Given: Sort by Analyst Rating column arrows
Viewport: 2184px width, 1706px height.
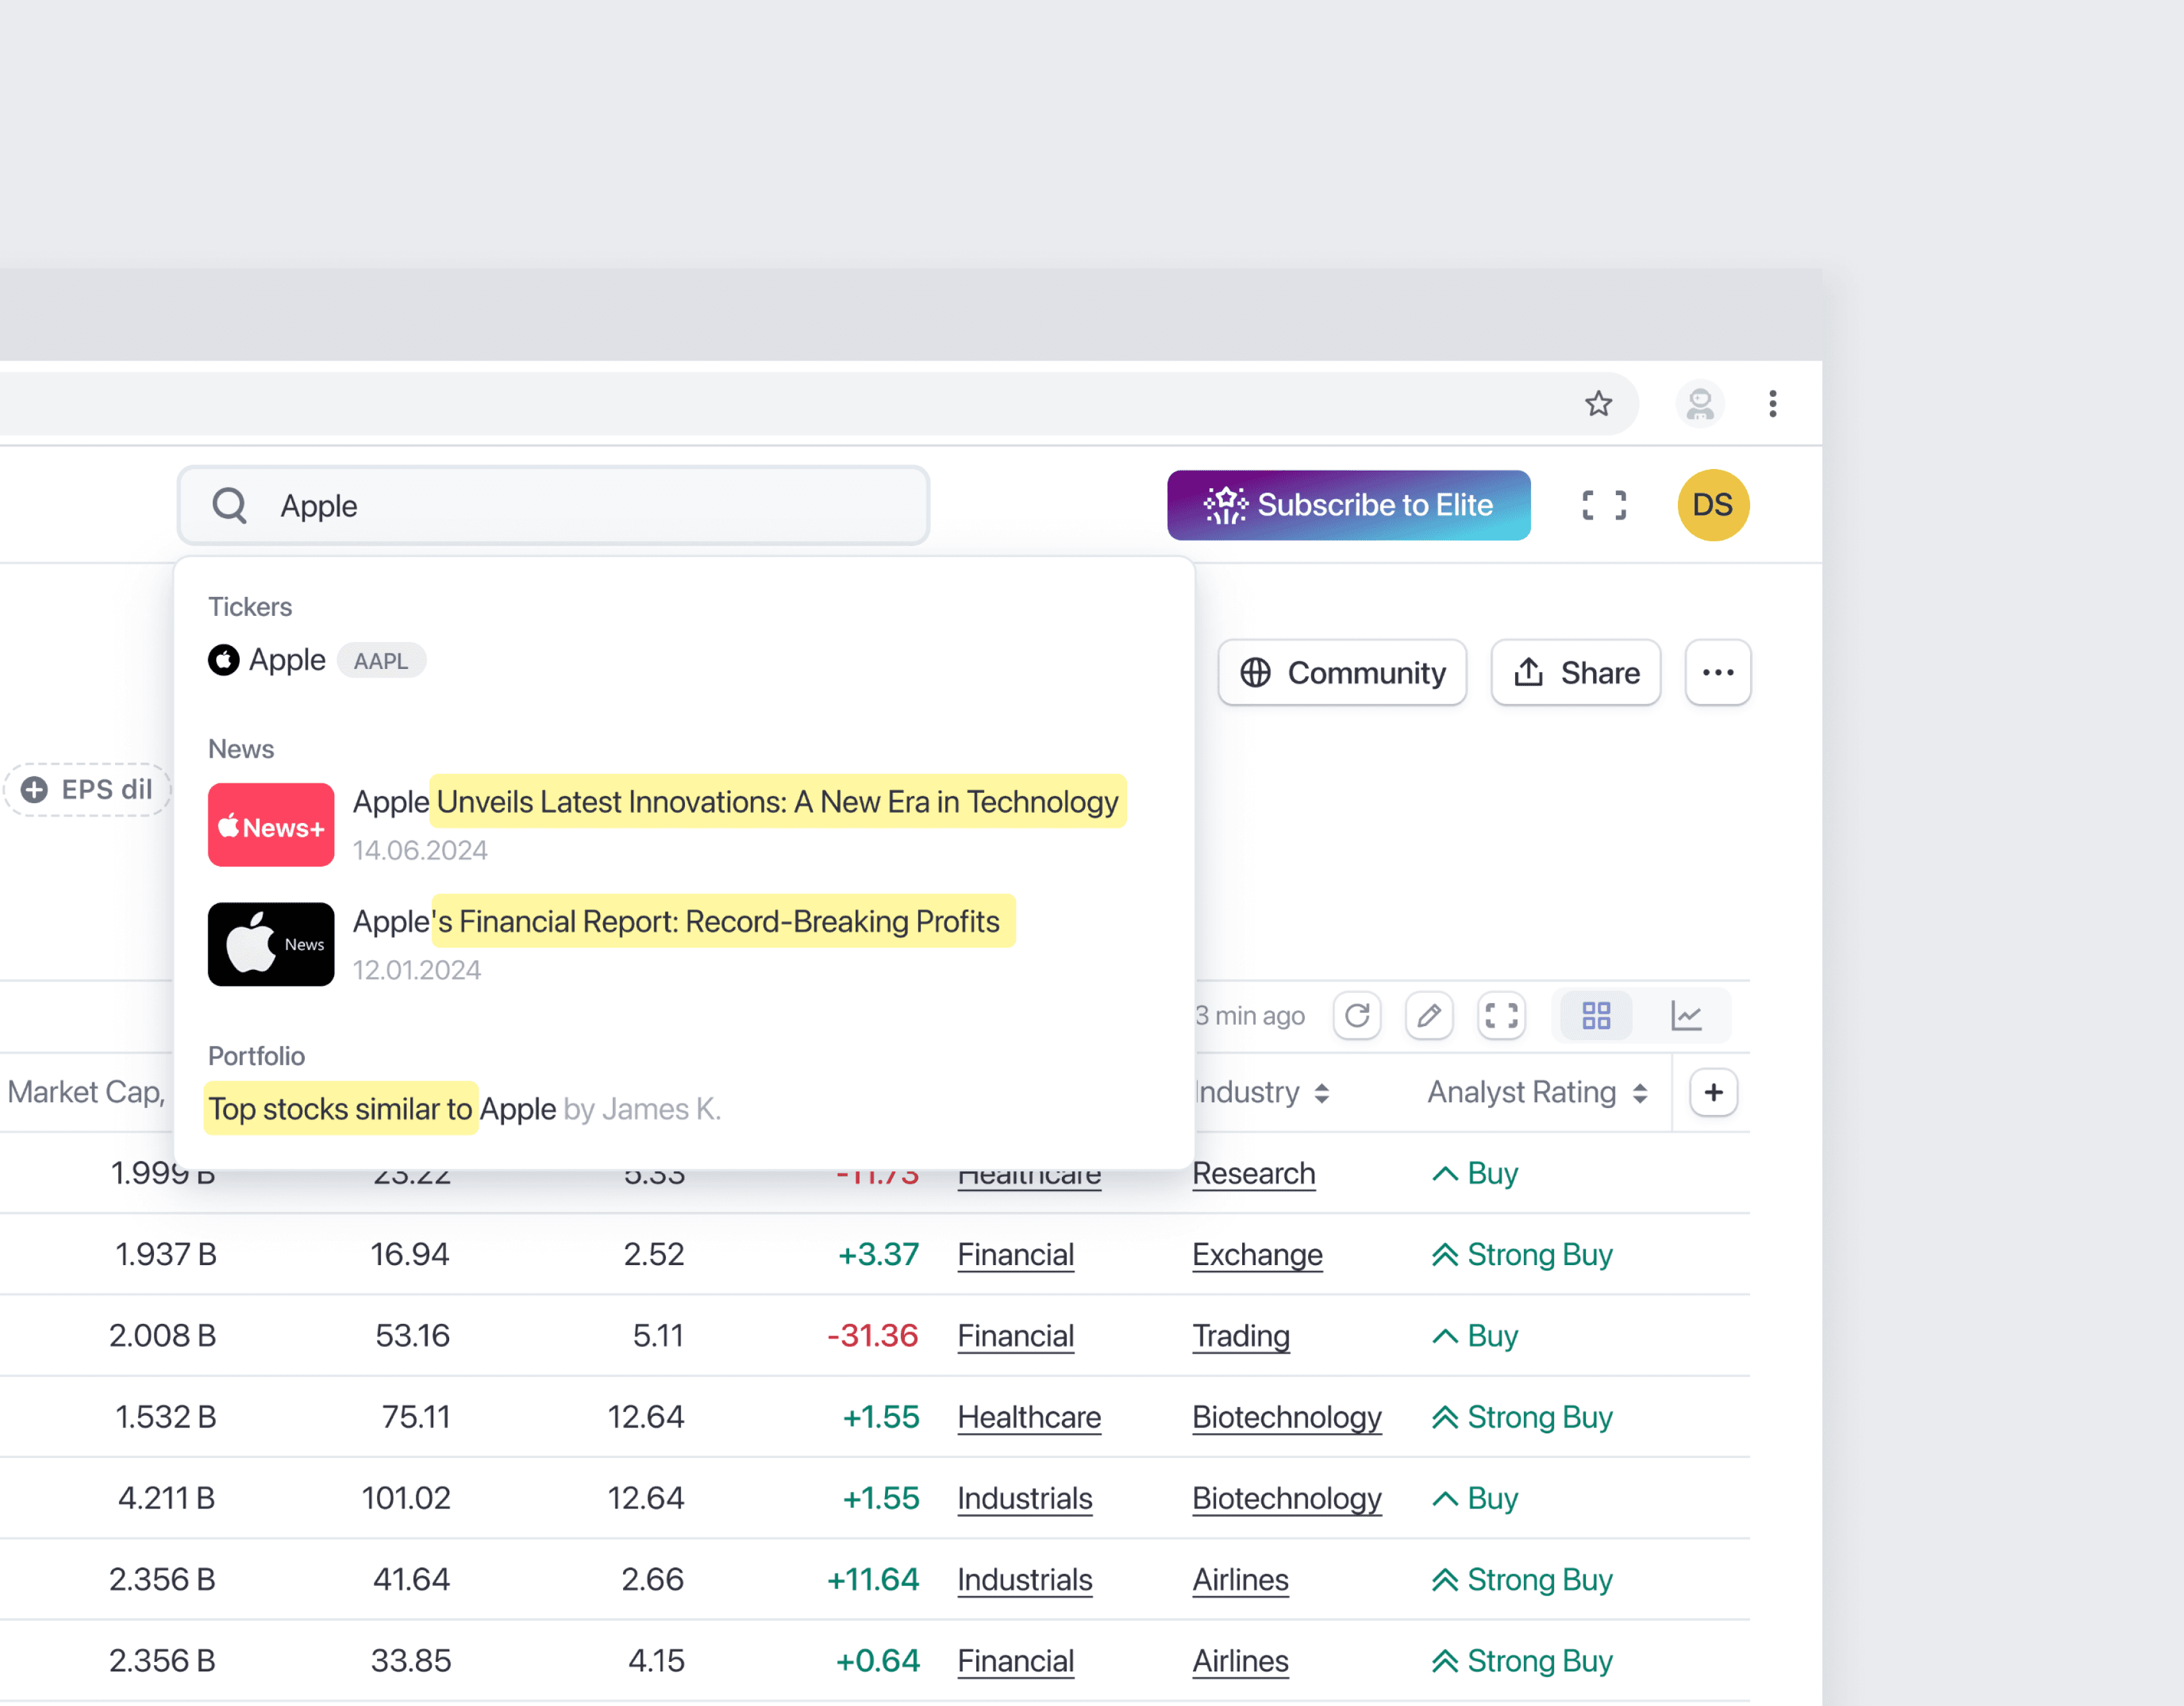Looking at the screenshot, I should point(1640,1093).
